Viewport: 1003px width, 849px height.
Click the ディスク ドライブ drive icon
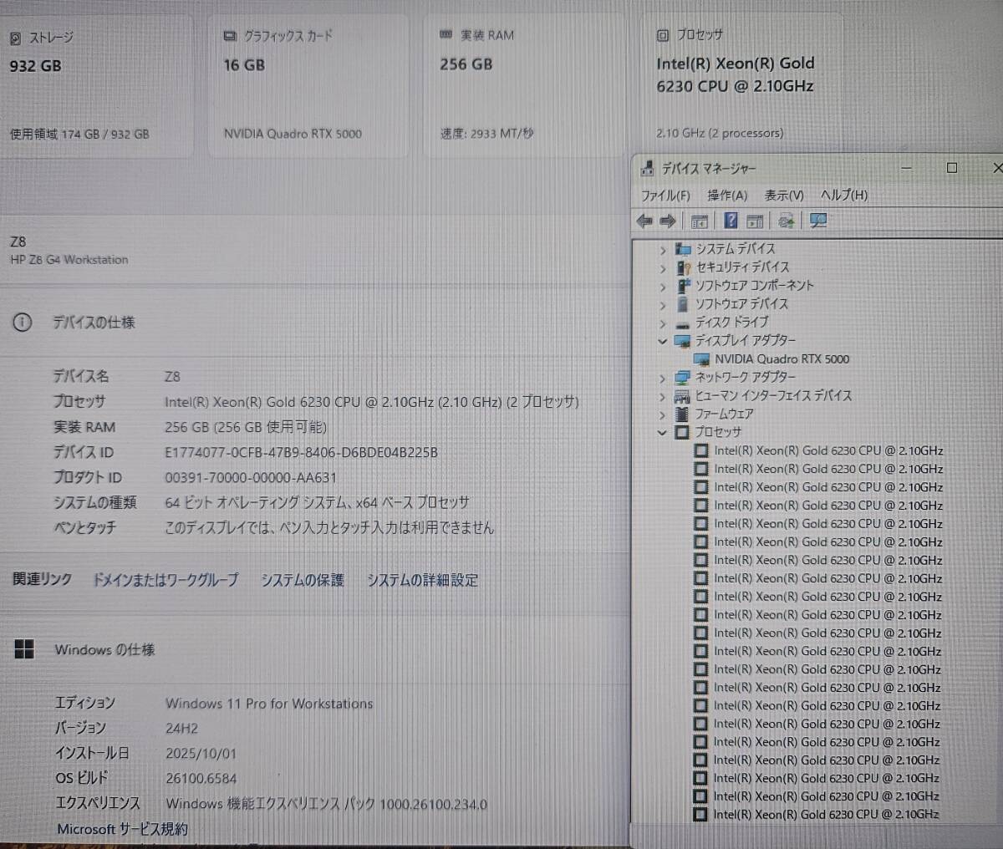[x=683, y=323]
